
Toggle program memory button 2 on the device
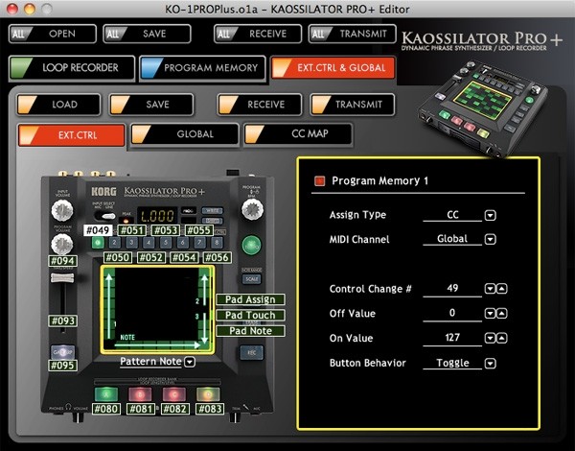point(114,243)
